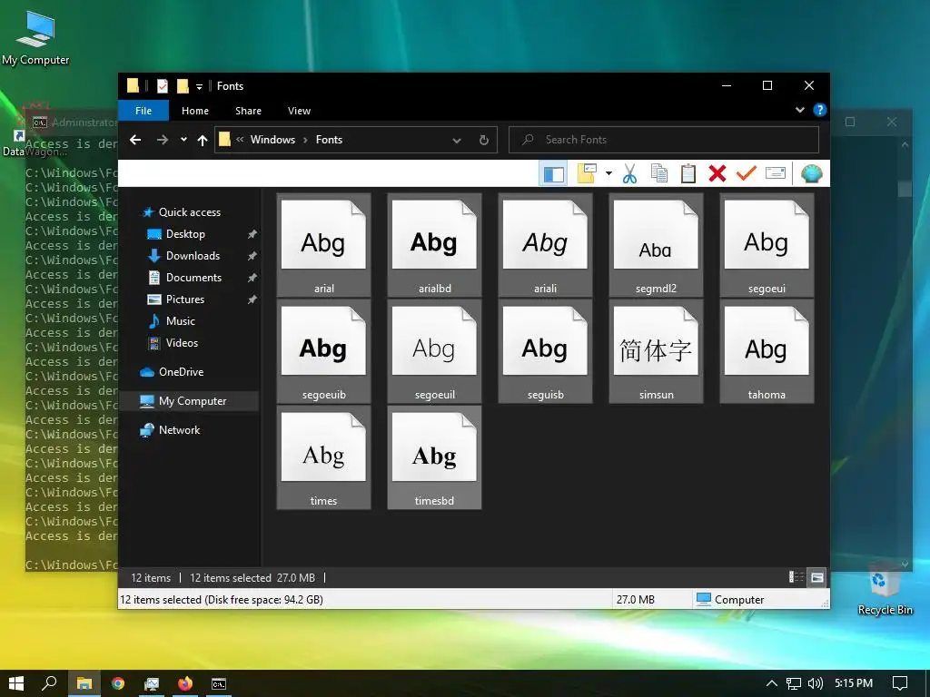
Task: Go forward with the right arrow
Action: pos(162,140)
